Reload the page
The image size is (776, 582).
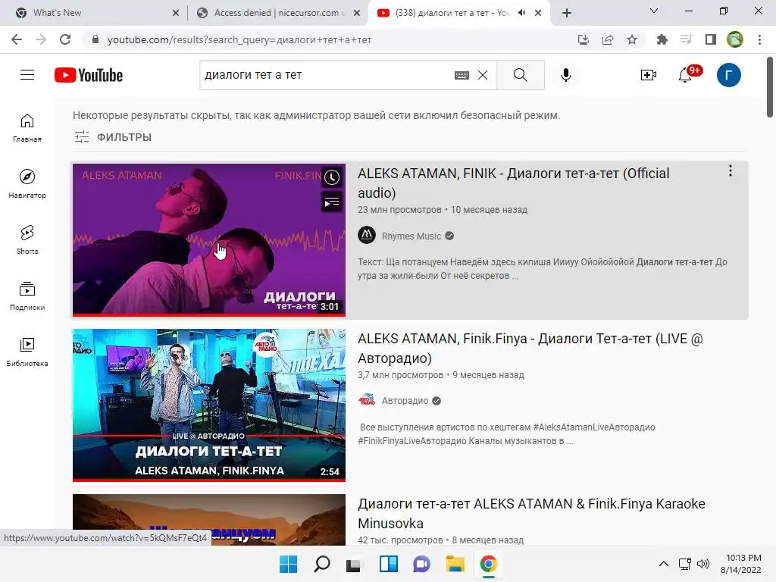click(x=65, y=39)
